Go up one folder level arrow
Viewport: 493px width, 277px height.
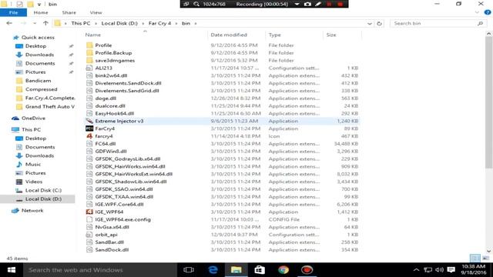click(x=45, y=23)
